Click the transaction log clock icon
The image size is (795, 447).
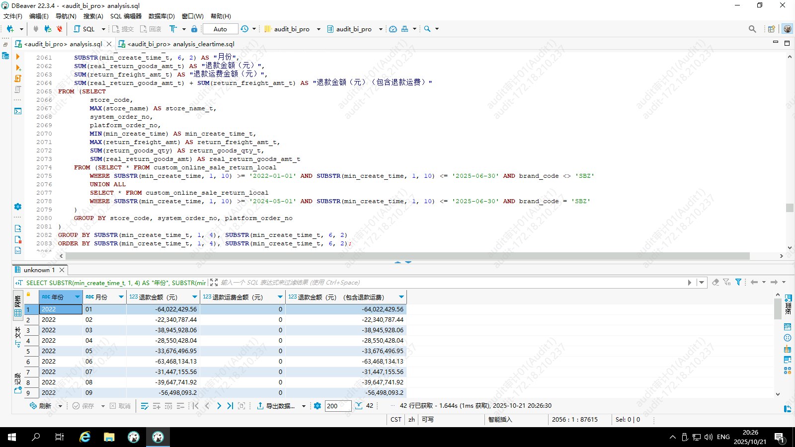click(244, 29)
